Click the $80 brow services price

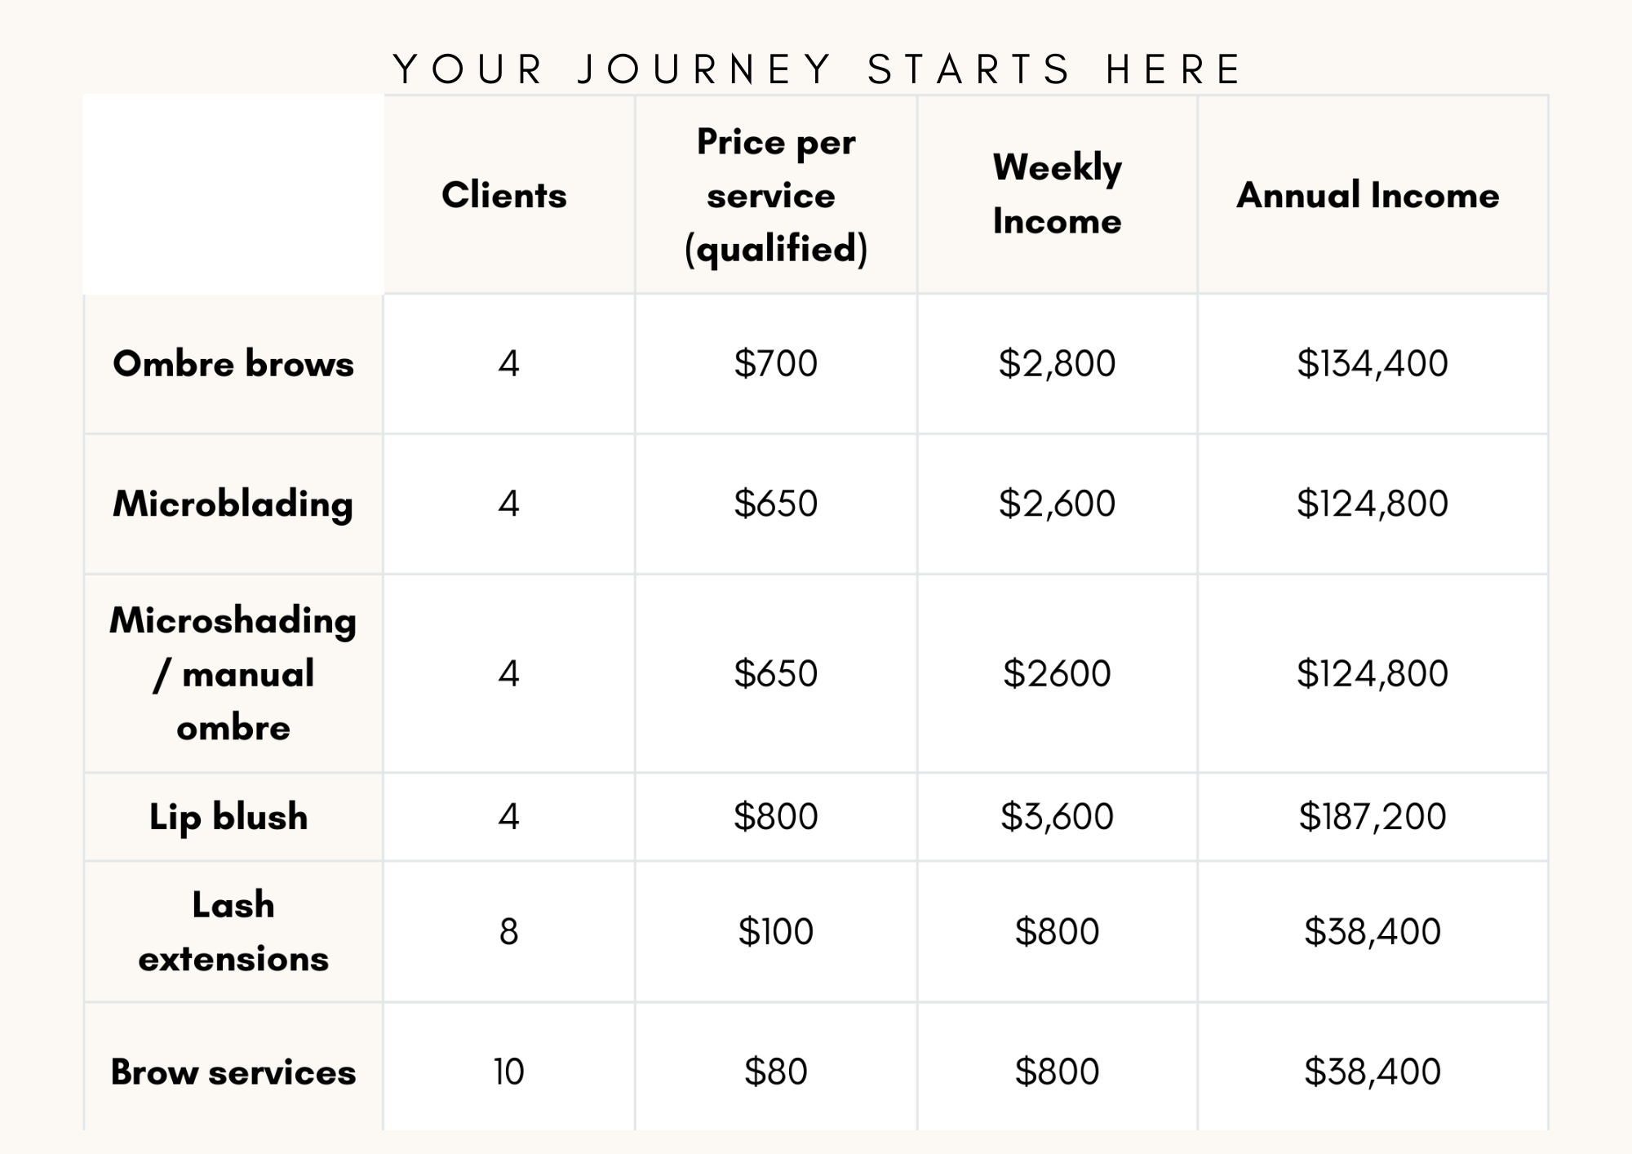click(775, 1072)
